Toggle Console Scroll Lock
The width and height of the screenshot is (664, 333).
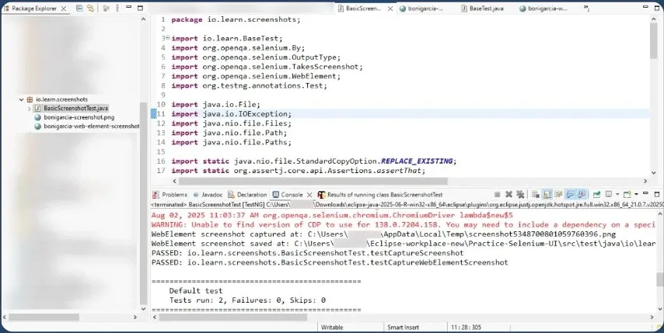[547, 194]
